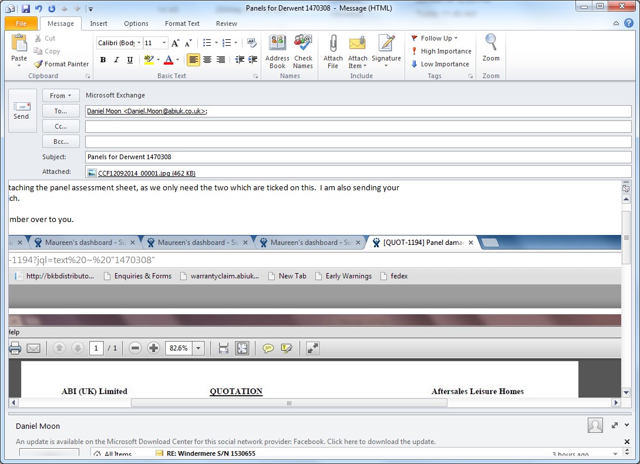Click the Cc... button

61,126
